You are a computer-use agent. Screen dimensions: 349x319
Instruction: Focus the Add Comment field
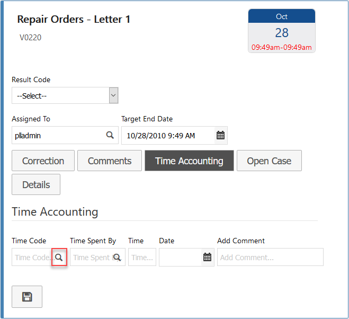pos(270,257)
